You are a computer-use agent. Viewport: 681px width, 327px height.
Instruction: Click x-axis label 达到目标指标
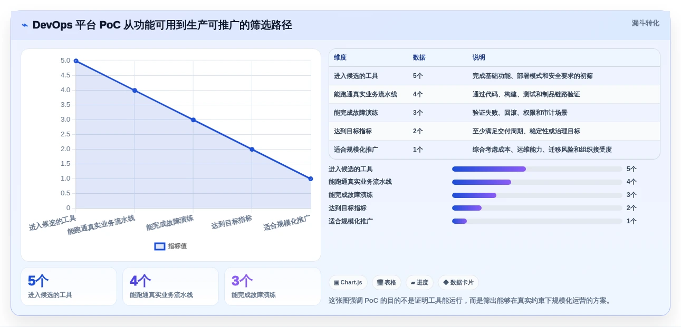(232, 222)
